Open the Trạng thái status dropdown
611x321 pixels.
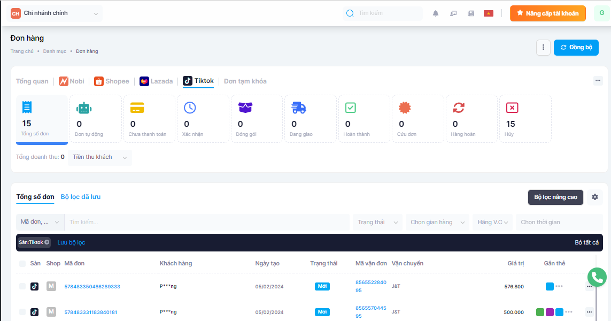pyautogui.click(x=377, y=222)
